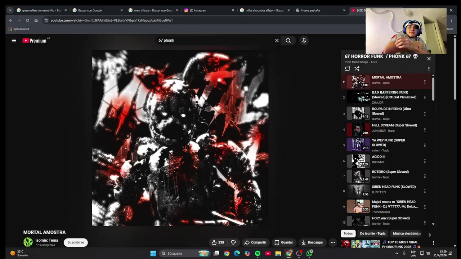The image size is (461, 259).
Task: Run search with the magnifier button
Action: click(288, 41)
